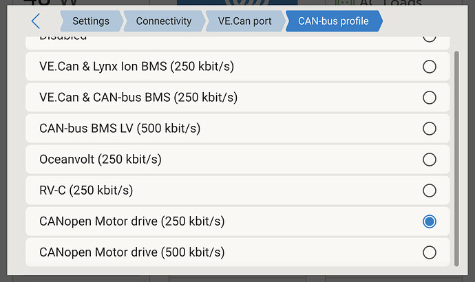Select VE.Can & Lynx Ion BMS radio button
475x282 pixels.
point(430,67)
